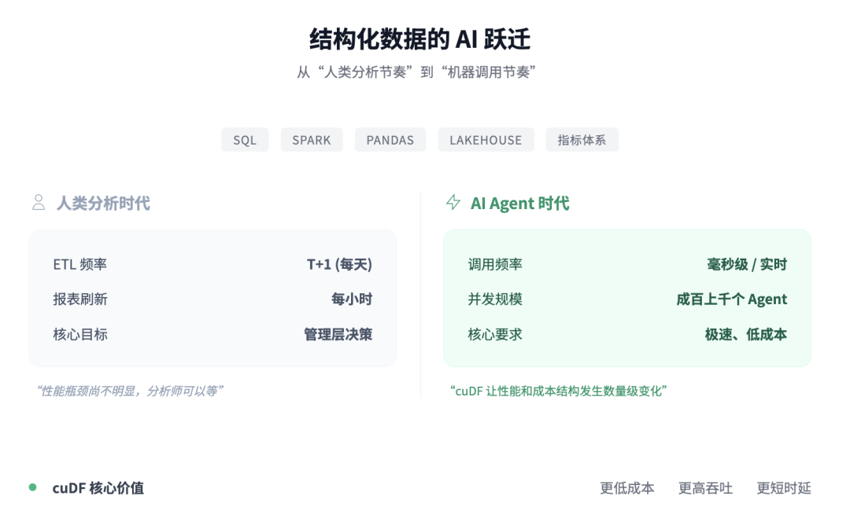Click the 毫秒级 / 实时 value
This screenshot has height=529, width=850.
746,265
